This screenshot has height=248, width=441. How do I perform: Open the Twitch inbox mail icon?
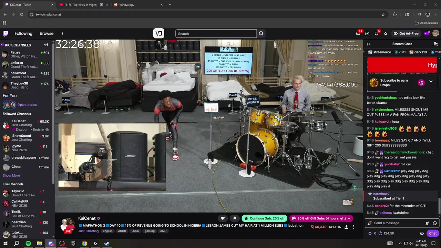pos(367,33)
